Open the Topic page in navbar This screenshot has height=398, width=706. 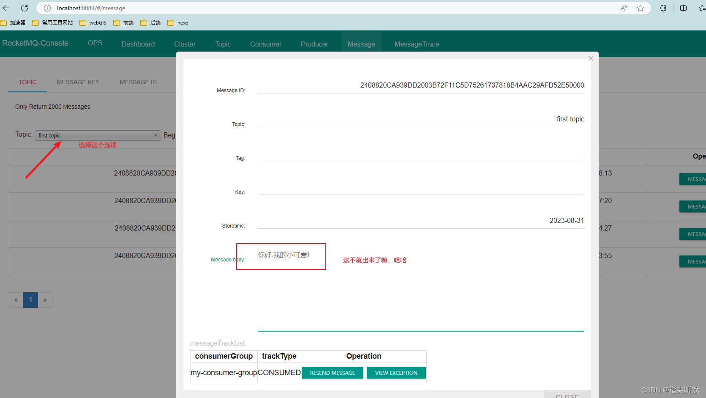[x=223, y=44]
